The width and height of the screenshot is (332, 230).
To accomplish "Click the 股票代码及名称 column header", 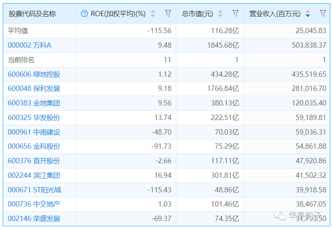I will 32,14.
